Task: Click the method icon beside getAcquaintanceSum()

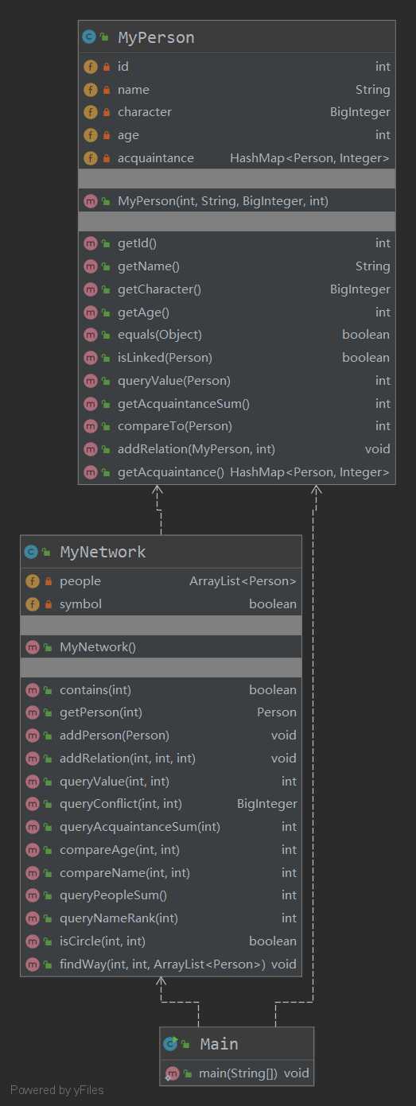Action: (x=90, y=403)
